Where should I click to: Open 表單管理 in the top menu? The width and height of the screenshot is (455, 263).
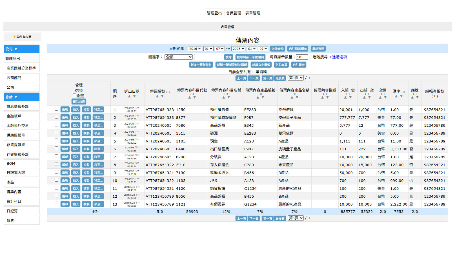click(253, 13)
